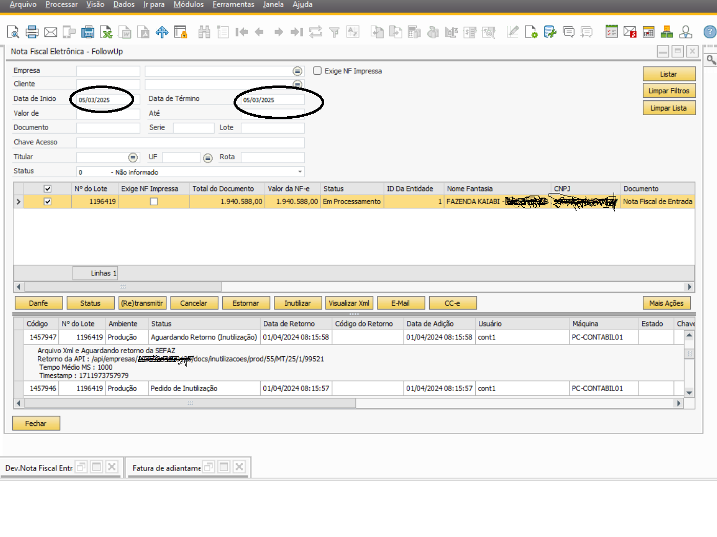Click the Limpar Lista button
This screenshot has height=537, width=717.
point(669,108)
